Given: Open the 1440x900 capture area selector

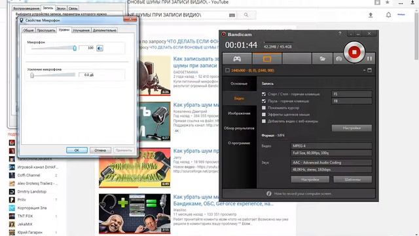Looking at the screenshot, I should pos(253,70).
